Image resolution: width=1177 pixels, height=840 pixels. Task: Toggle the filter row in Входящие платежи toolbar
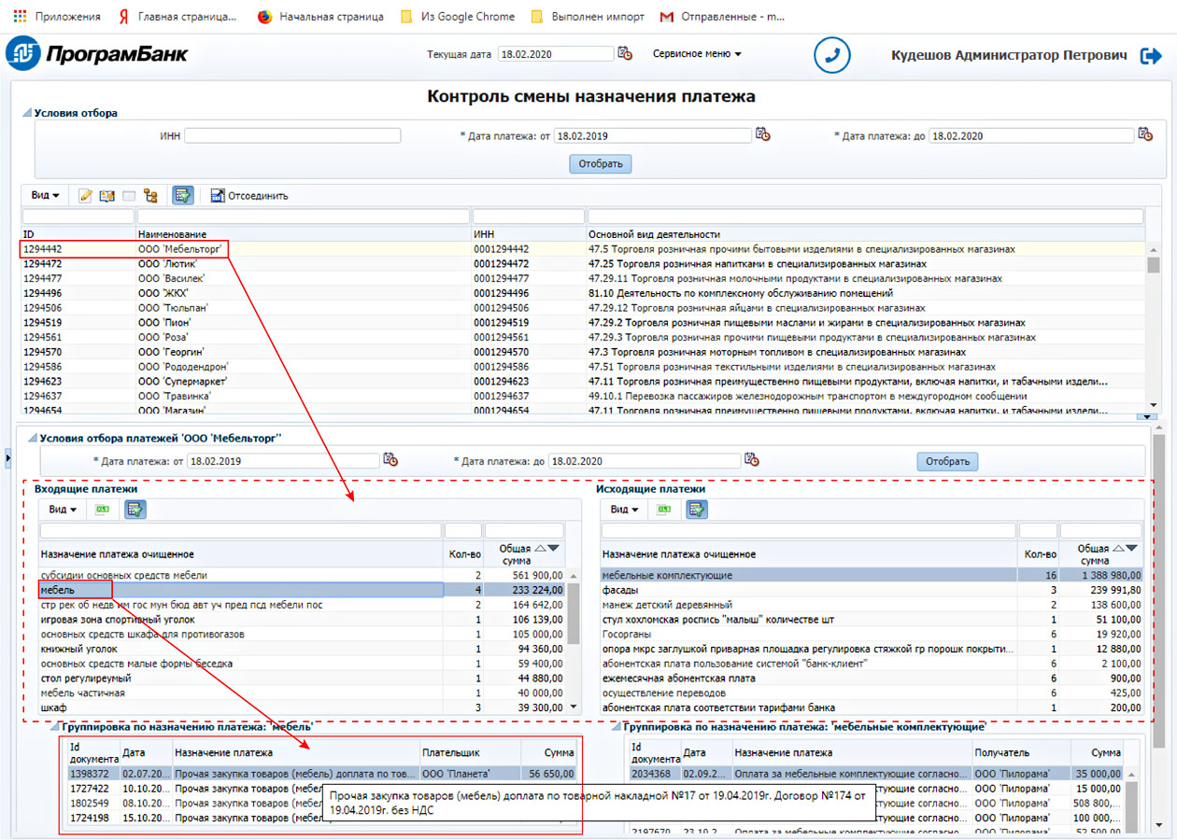135,510
